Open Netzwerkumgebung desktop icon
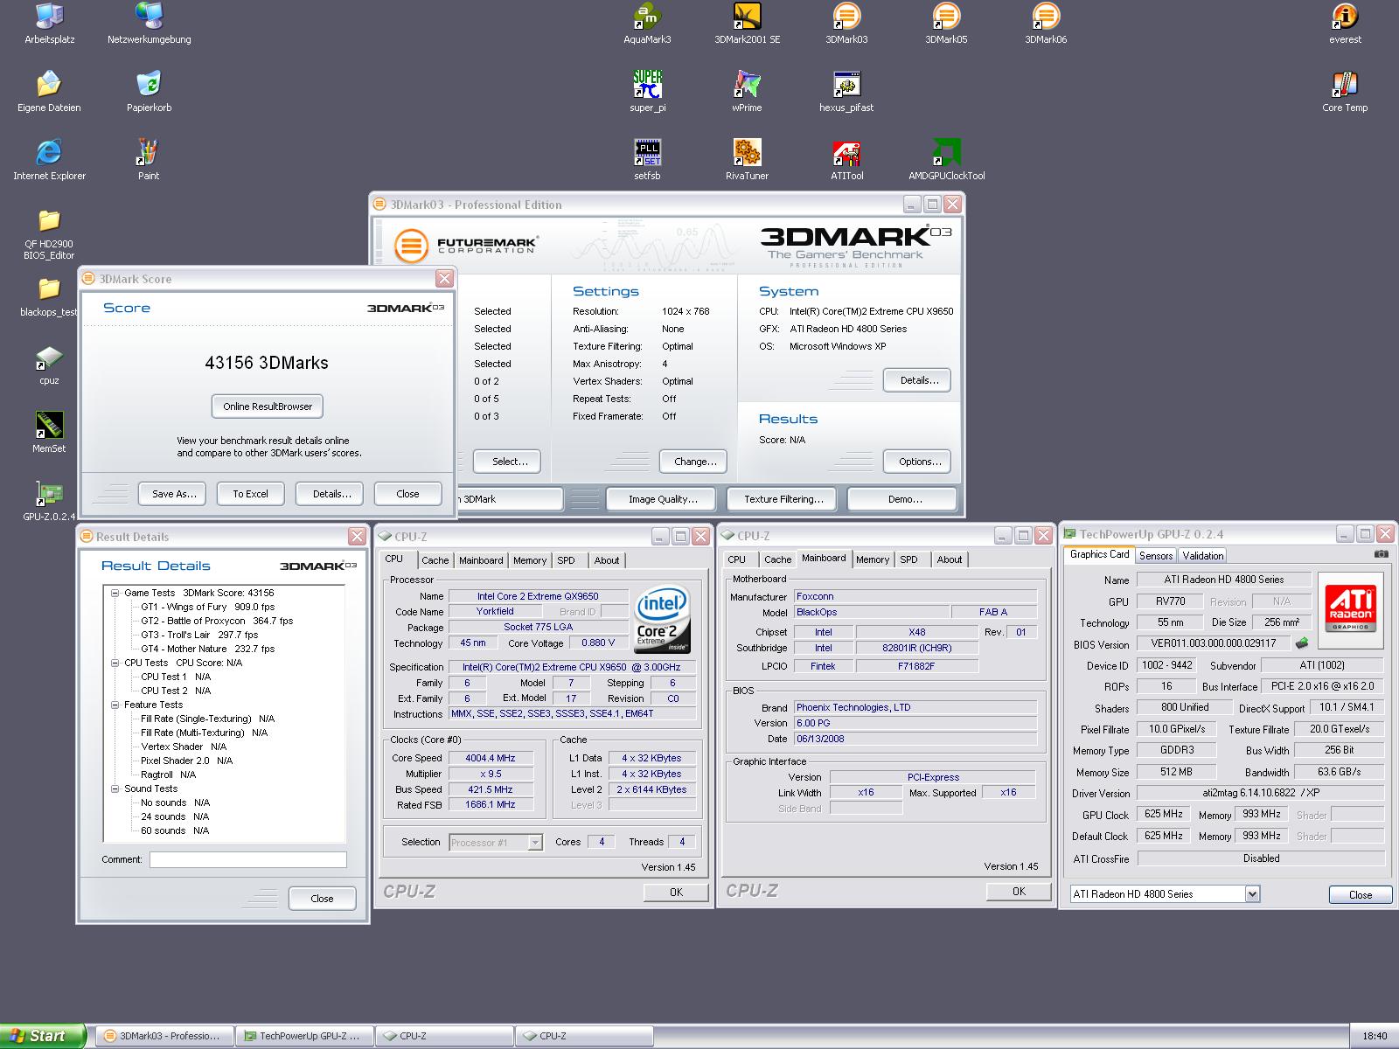 pos(149,24)
